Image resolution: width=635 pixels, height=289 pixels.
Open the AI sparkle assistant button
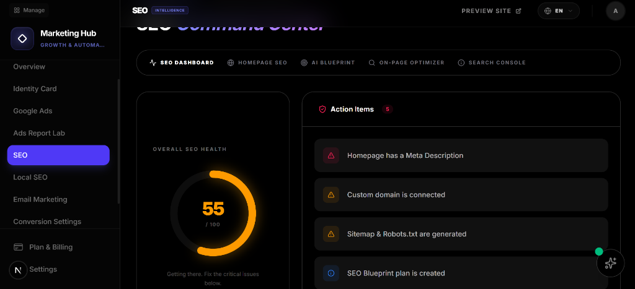pos(610,263)
